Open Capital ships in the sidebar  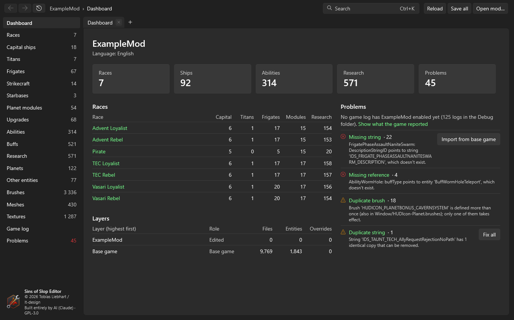coord(42,47)
